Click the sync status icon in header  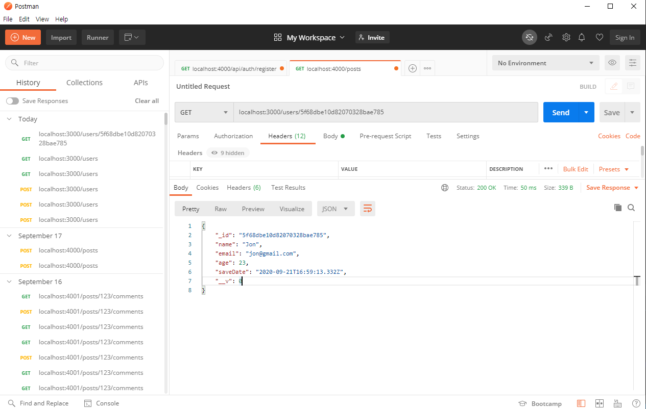[x=530, y=37]
